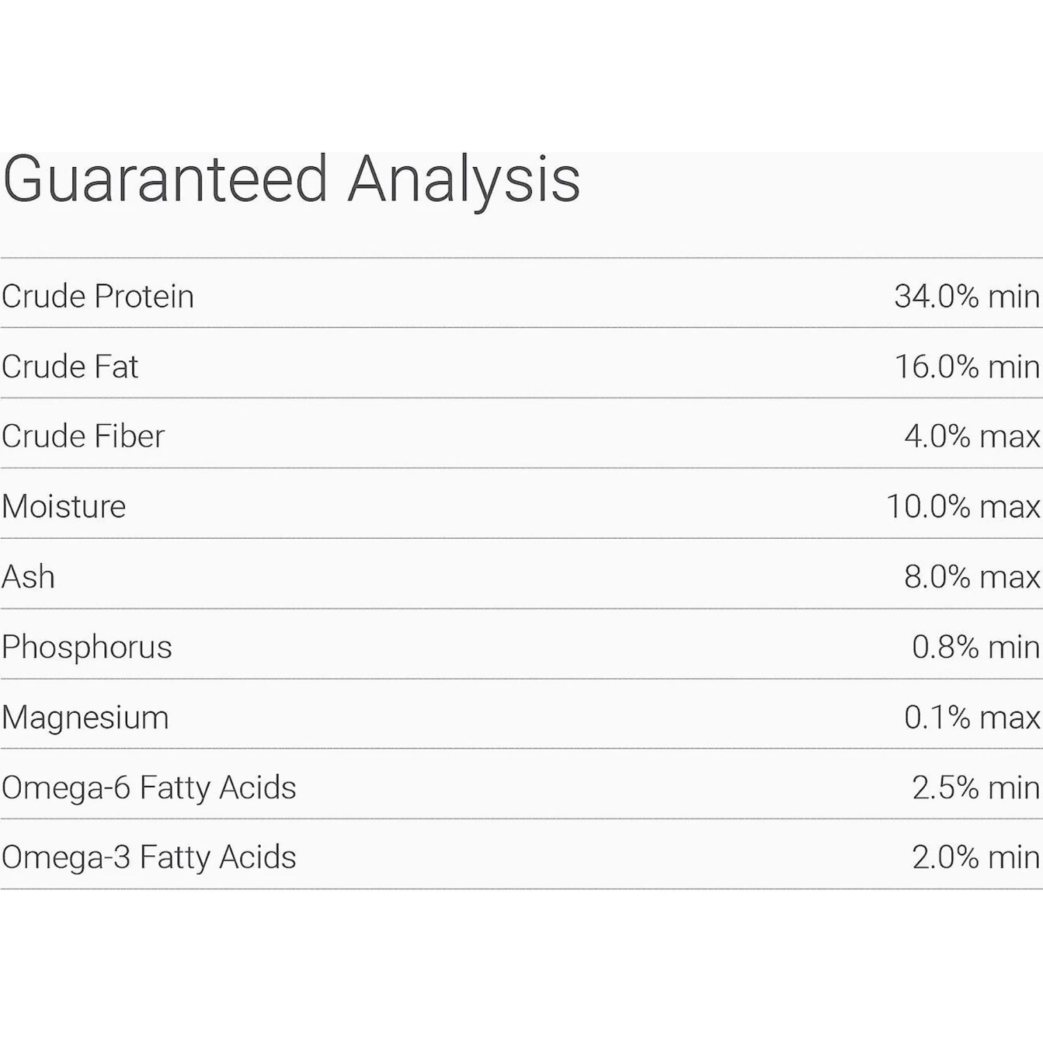Select the Magnesium row label
Screen dimensions: 1043x1043
(85, 718)
